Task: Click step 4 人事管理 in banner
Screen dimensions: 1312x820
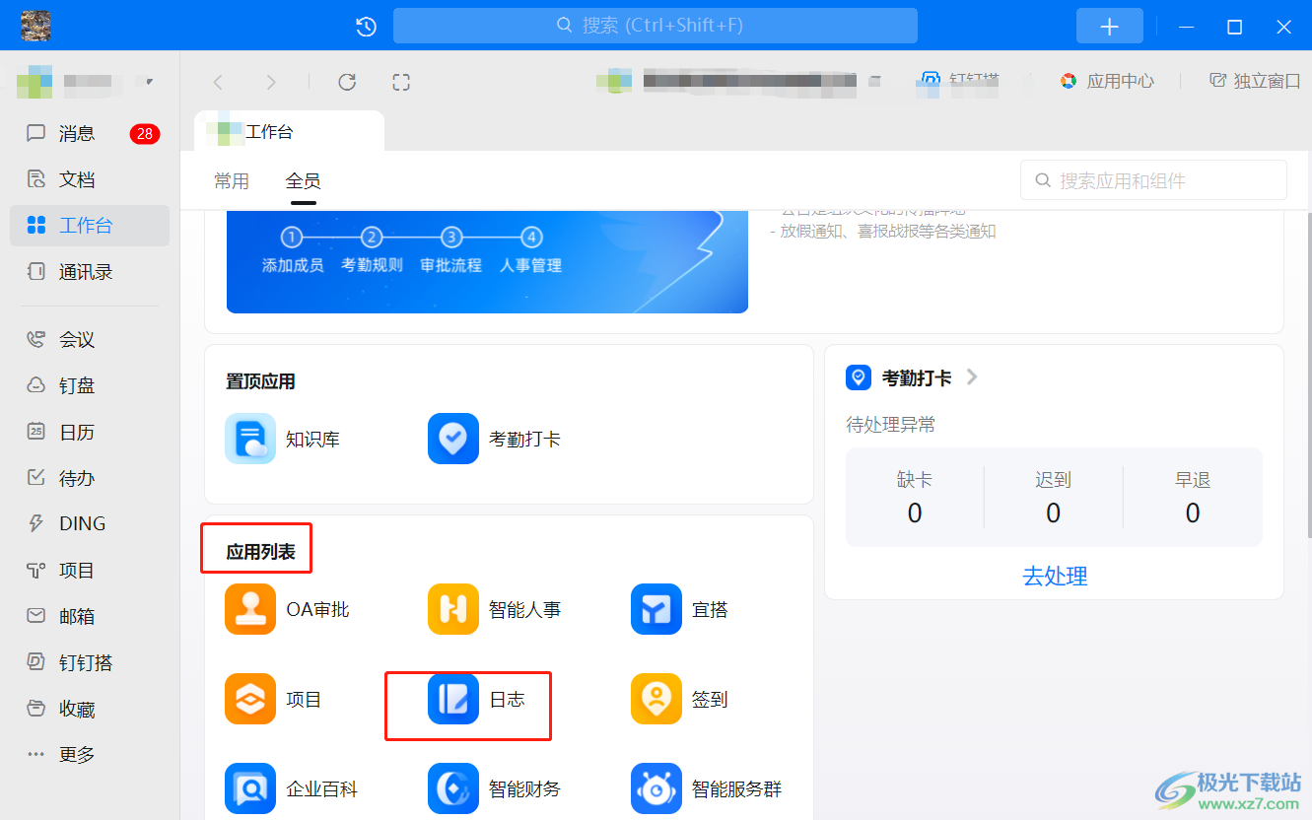Action: (530, 251)
